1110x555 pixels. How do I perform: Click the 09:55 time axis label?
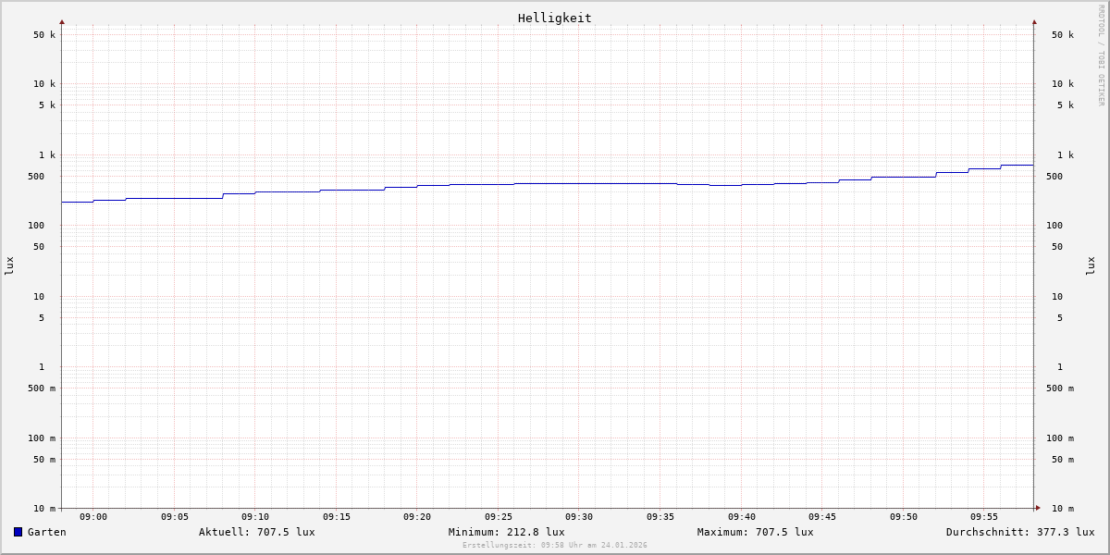tap(984, 517)
